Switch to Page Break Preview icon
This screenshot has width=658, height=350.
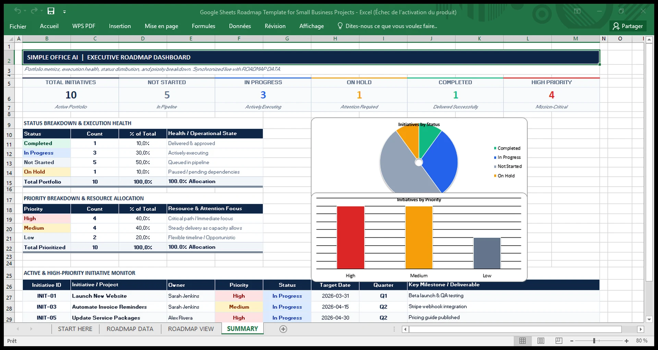559,341
